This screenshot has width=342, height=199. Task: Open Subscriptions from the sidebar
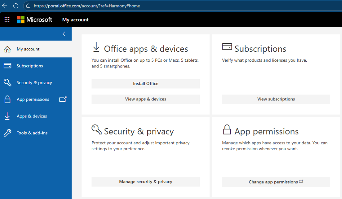point(36,66)
